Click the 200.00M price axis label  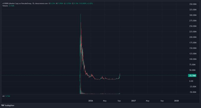[x=193, y=37]
